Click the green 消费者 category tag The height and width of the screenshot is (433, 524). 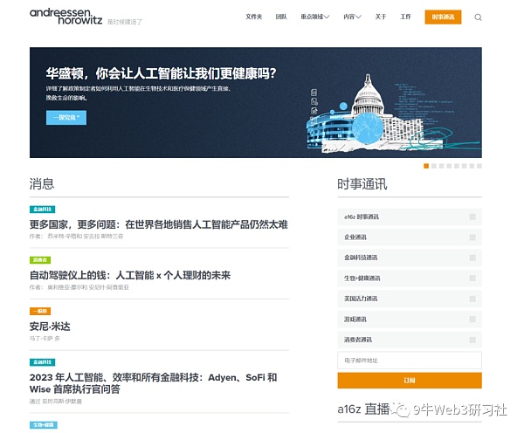coord(40,260)
